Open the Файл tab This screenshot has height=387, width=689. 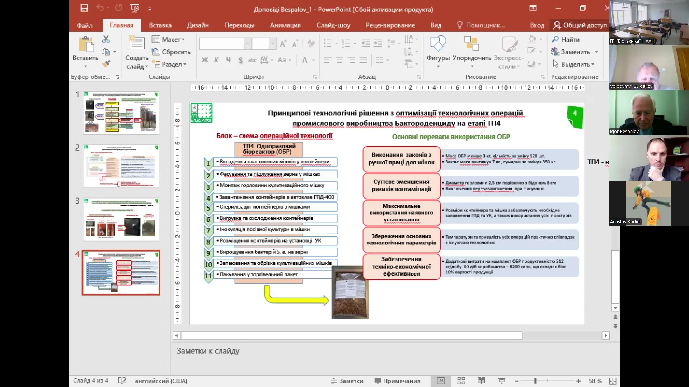[x=85, y=25]
